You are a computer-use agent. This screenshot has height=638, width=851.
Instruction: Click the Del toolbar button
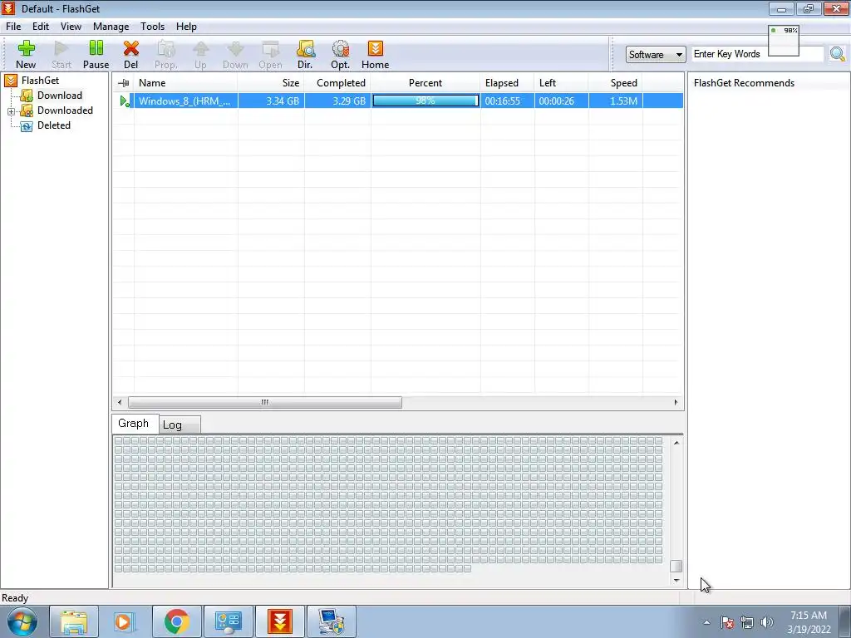pos(130,54)
